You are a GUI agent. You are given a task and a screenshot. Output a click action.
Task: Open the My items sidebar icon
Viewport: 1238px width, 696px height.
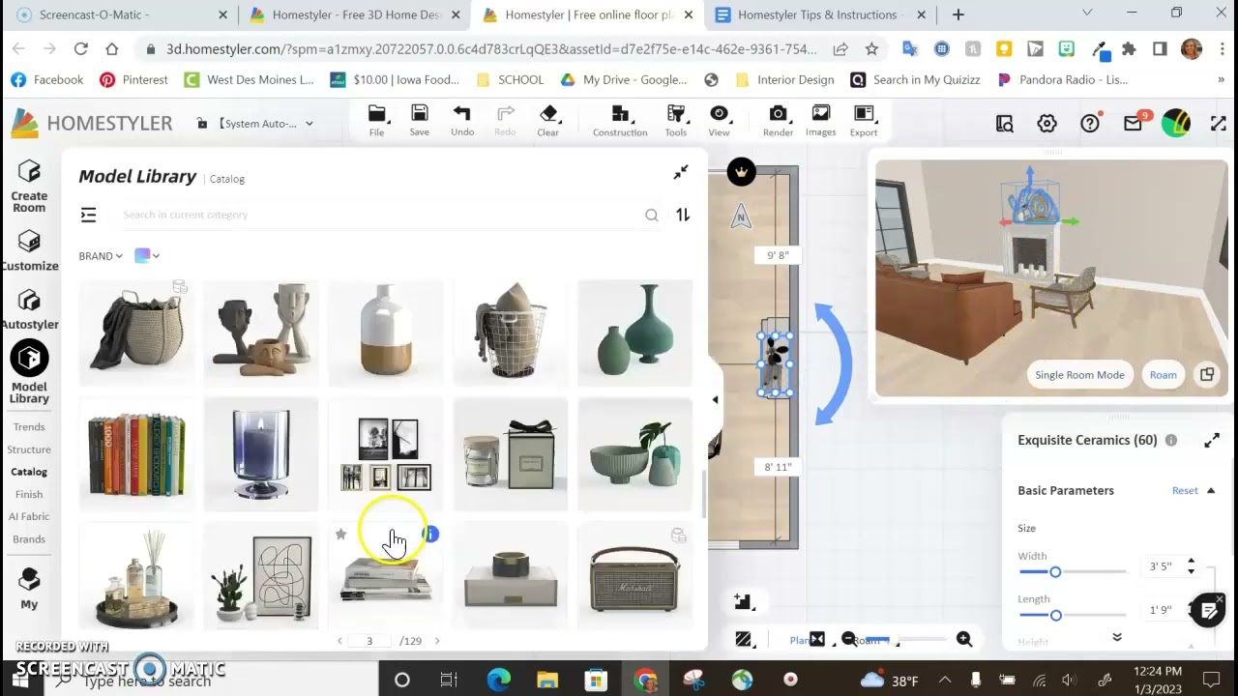29,588
